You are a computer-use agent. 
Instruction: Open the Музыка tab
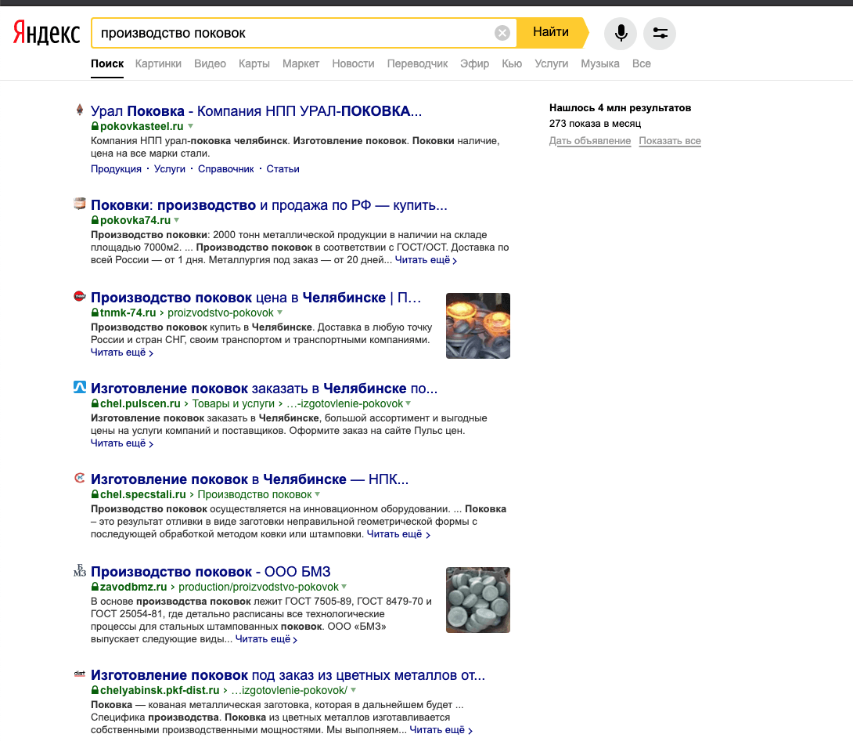pos(600,63)
